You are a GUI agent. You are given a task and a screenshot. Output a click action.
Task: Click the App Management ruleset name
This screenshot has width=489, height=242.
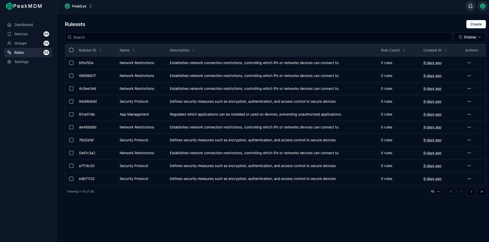[x=134, y=114]
